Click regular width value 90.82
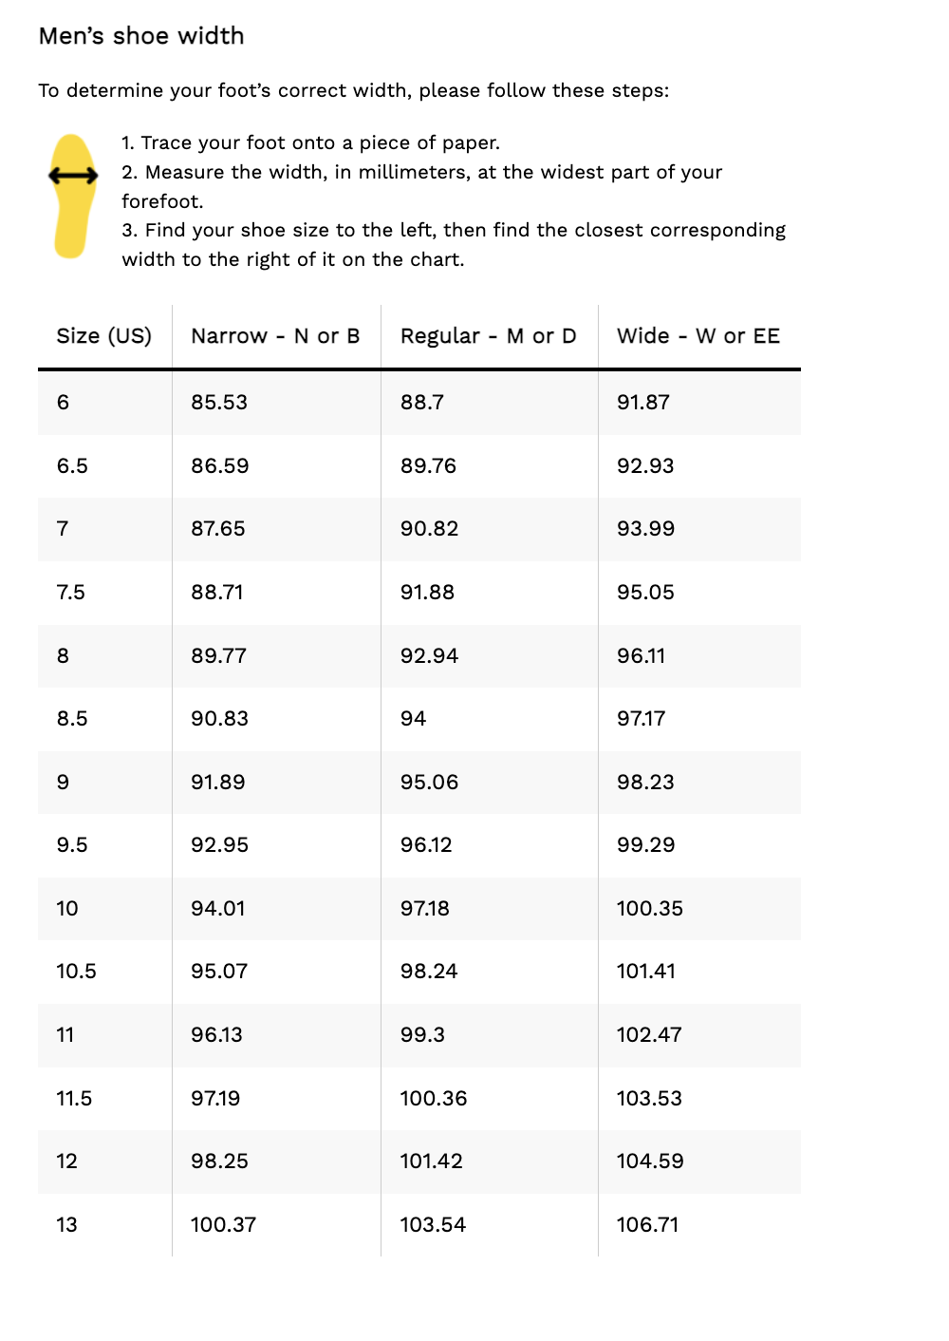 (x=429, y=529)
